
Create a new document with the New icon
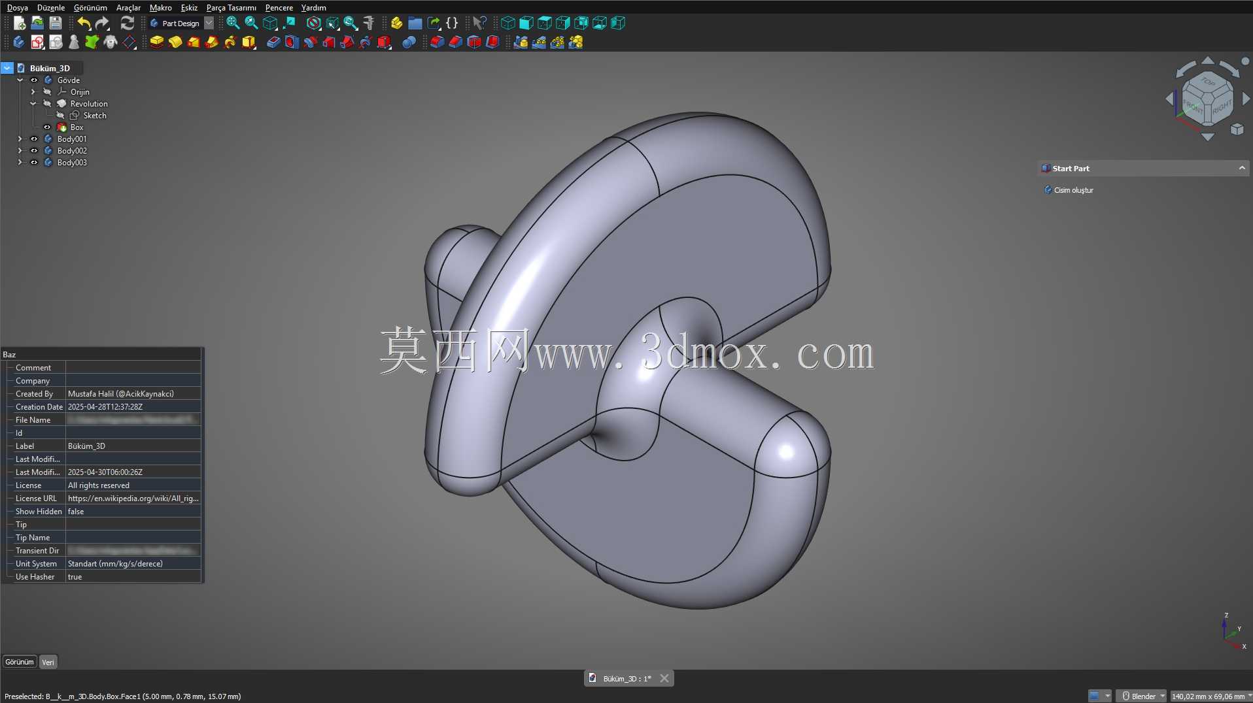pos(20,24)
